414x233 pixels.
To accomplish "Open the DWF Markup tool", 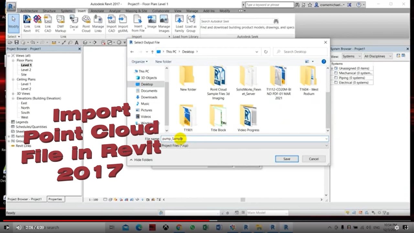I will click(60, 23).
